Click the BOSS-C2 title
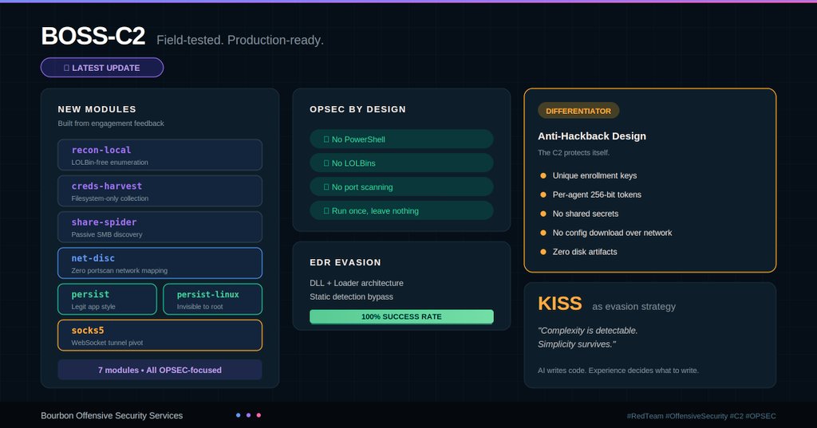817x428 pixels. tap(93, 37)
